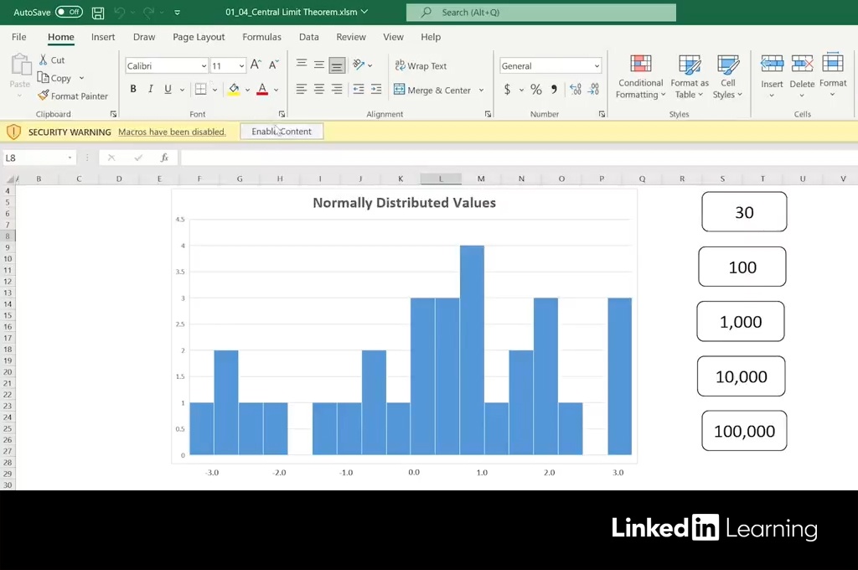Click the Insert Function fx icon
The image size is (858, 570).
(x=165, y=158)
